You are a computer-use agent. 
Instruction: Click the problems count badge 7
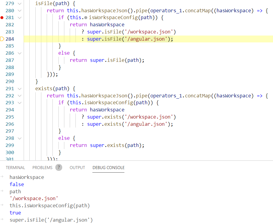(59, 168)
